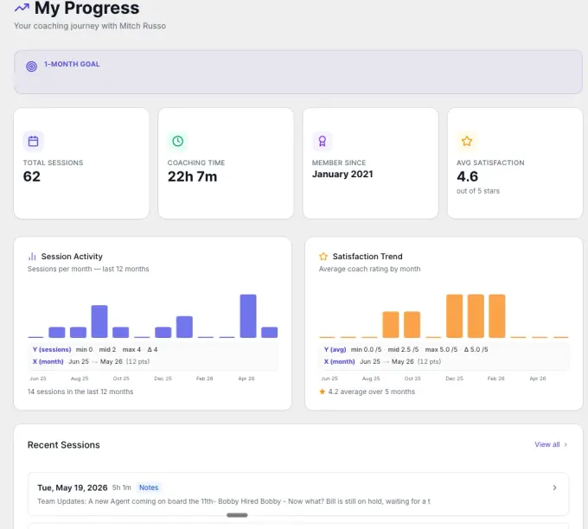Viewport: 588px width, 529px height.
Task: Expand the Tue, May 19, 2026 session chevron
Action: click(554, 488)
